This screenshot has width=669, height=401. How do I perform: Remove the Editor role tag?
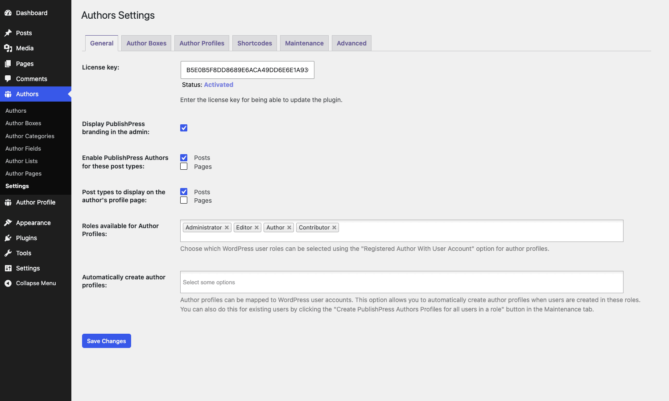pos(256,228)
